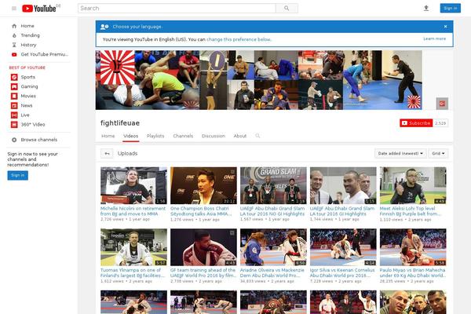471x314 pixels.
Task: Click the Gaming channel icon
Action: pyautogui.click(x=14, y=86)
